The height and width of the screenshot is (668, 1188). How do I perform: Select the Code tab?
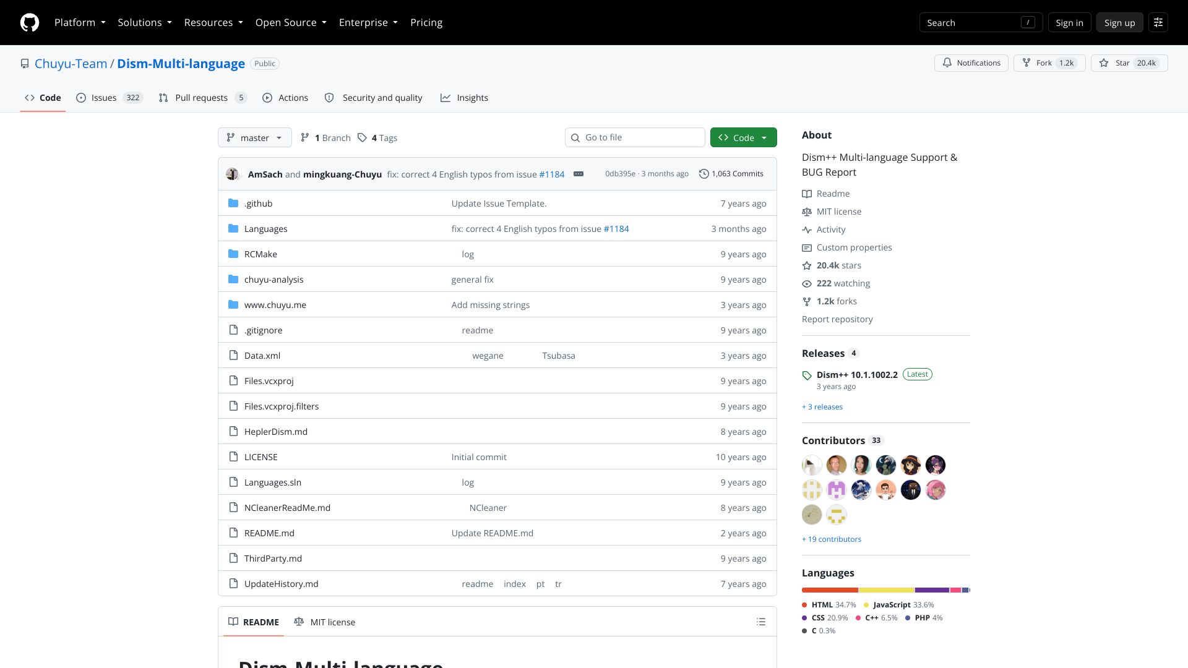[x=43, y=98]
